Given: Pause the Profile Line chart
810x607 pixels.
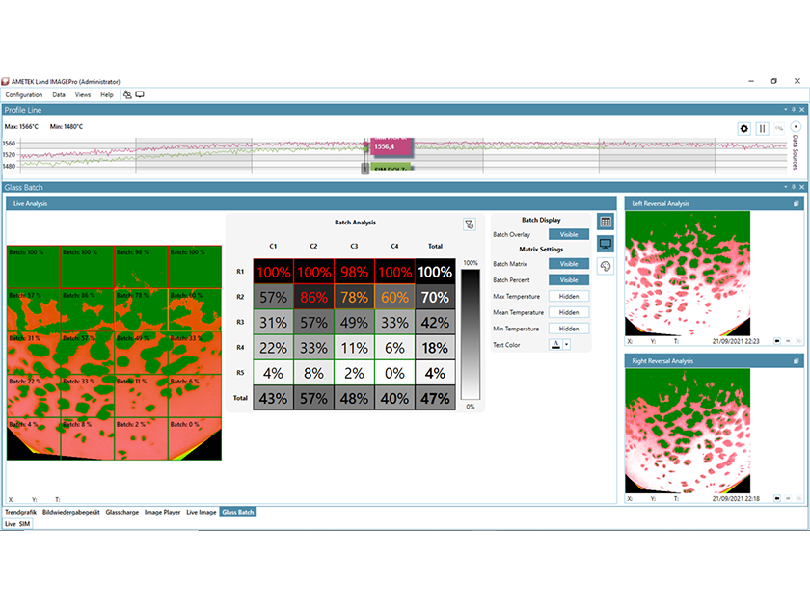Looking at the screenshot, I should [x=762, y=129].
